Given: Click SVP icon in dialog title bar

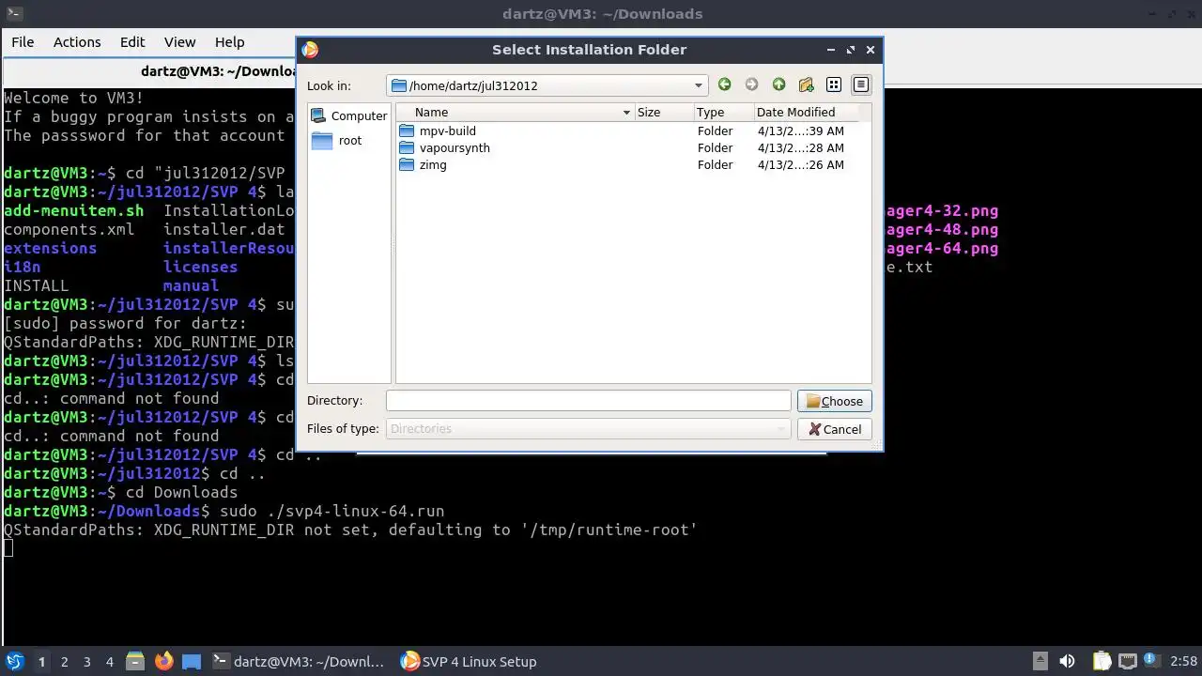Looking at the screenshot, I should 310,50.
